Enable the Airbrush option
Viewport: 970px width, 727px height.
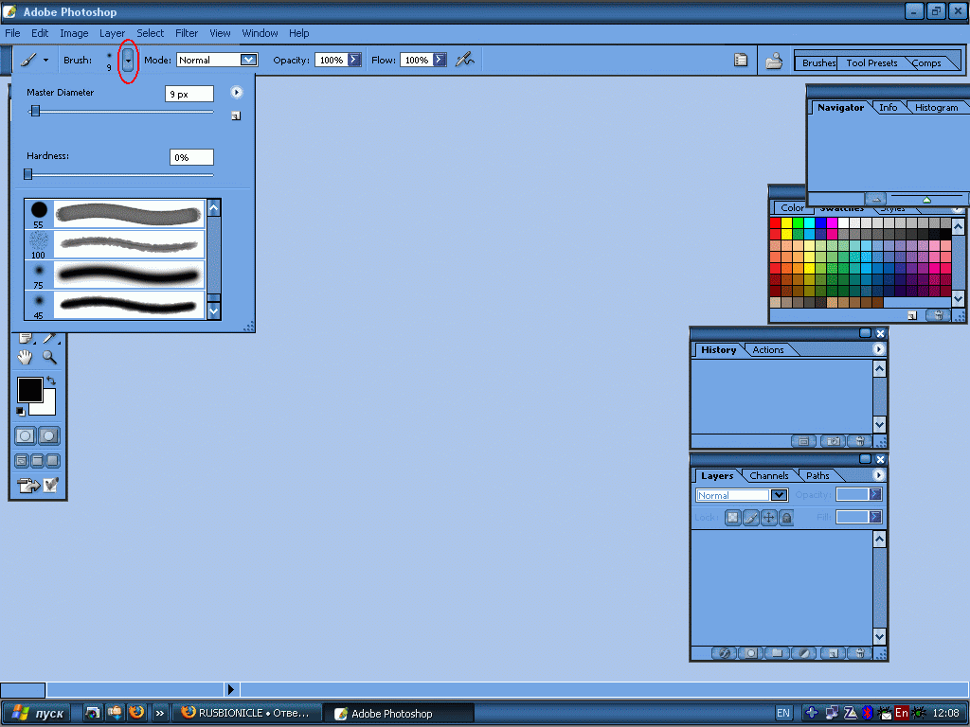pos(464,60)
